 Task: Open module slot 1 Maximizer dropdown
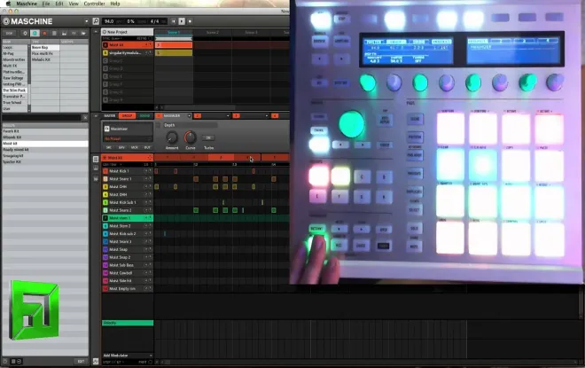point(189,115)
